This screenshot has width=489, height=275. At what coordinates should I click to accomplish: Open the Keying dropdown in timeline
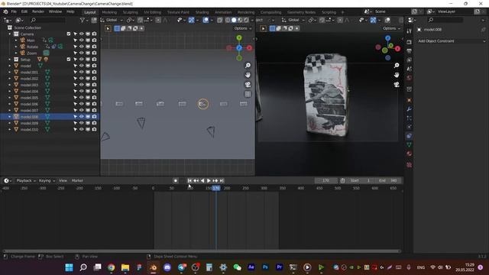coord(47,180)
